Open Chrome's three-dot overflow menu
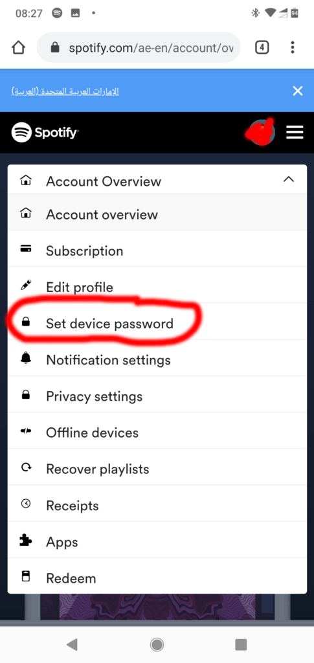 [x=293, y=47]
